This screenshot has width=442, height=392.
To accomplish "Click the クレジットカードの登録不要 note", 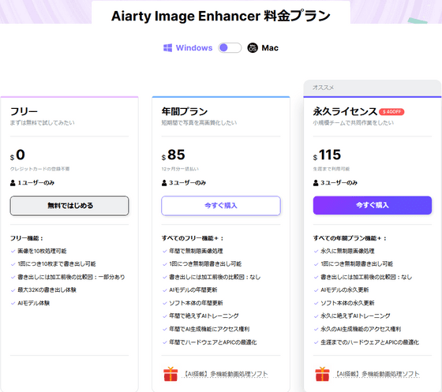I will pyautogui.click(x=39, y=169).
